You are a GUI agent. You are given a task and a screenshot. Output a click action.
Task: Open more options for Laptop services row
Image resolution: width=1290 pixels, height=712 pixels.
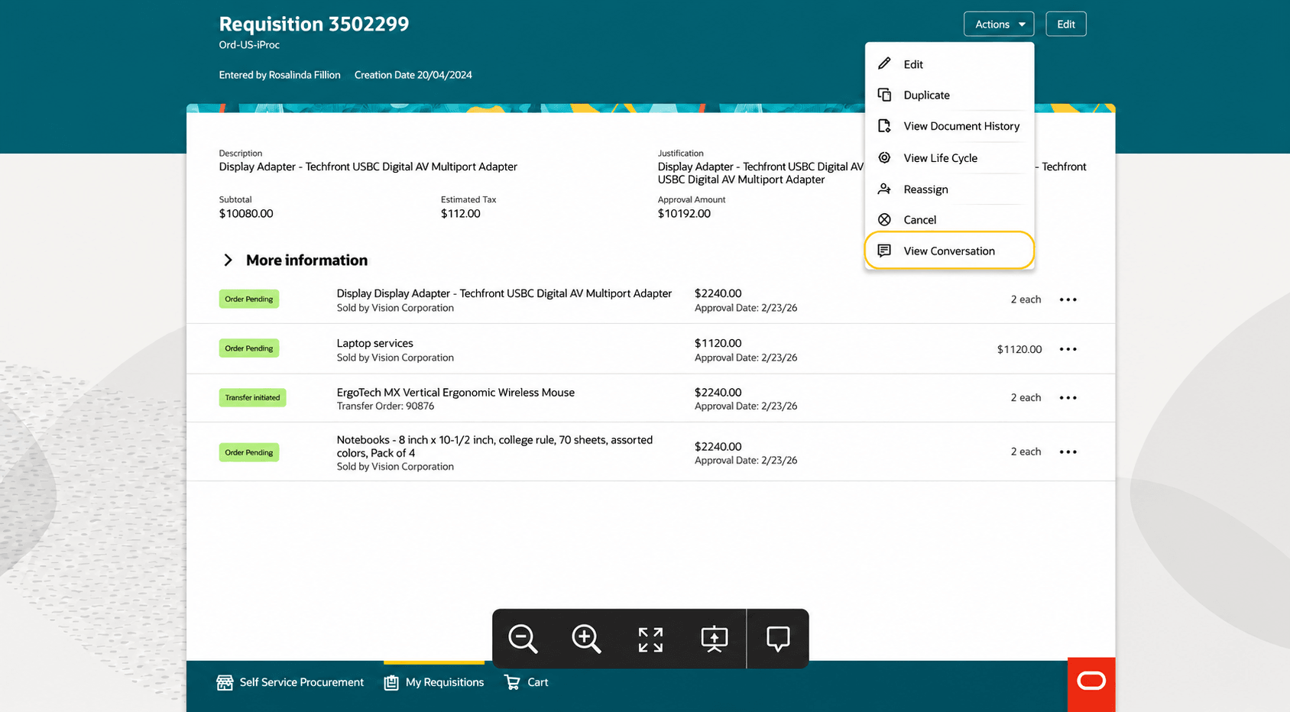[1068, 349]
